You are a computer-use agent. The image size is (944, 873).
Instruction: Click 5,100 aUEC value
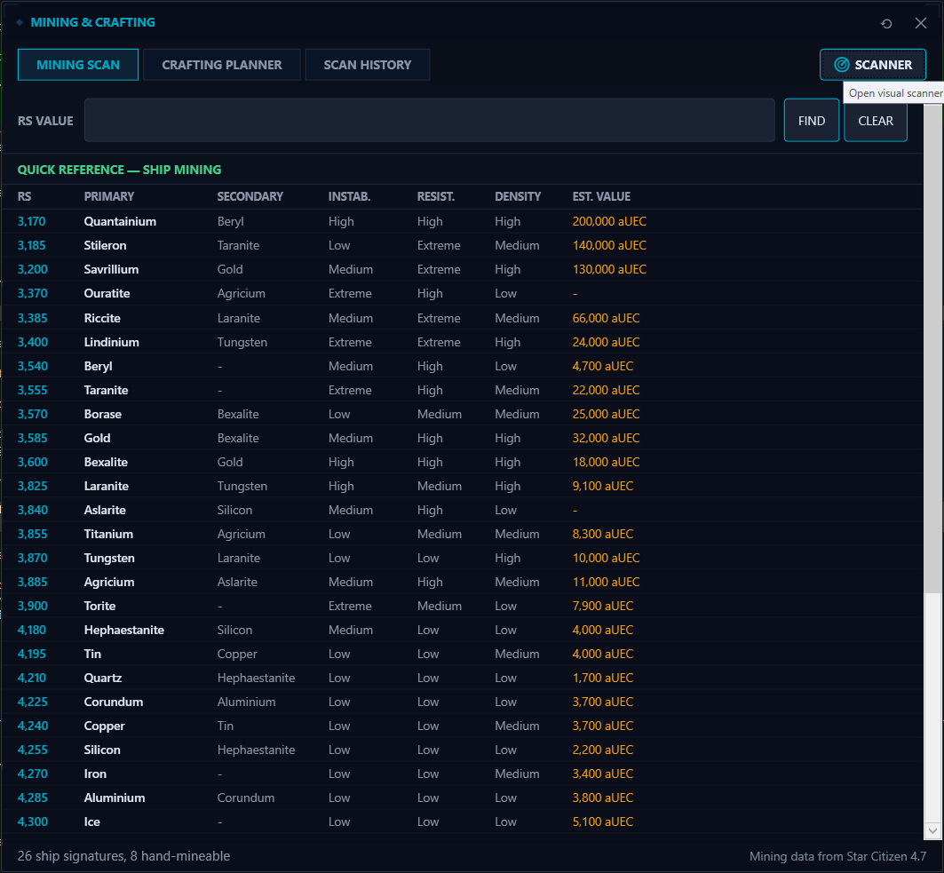603,821
